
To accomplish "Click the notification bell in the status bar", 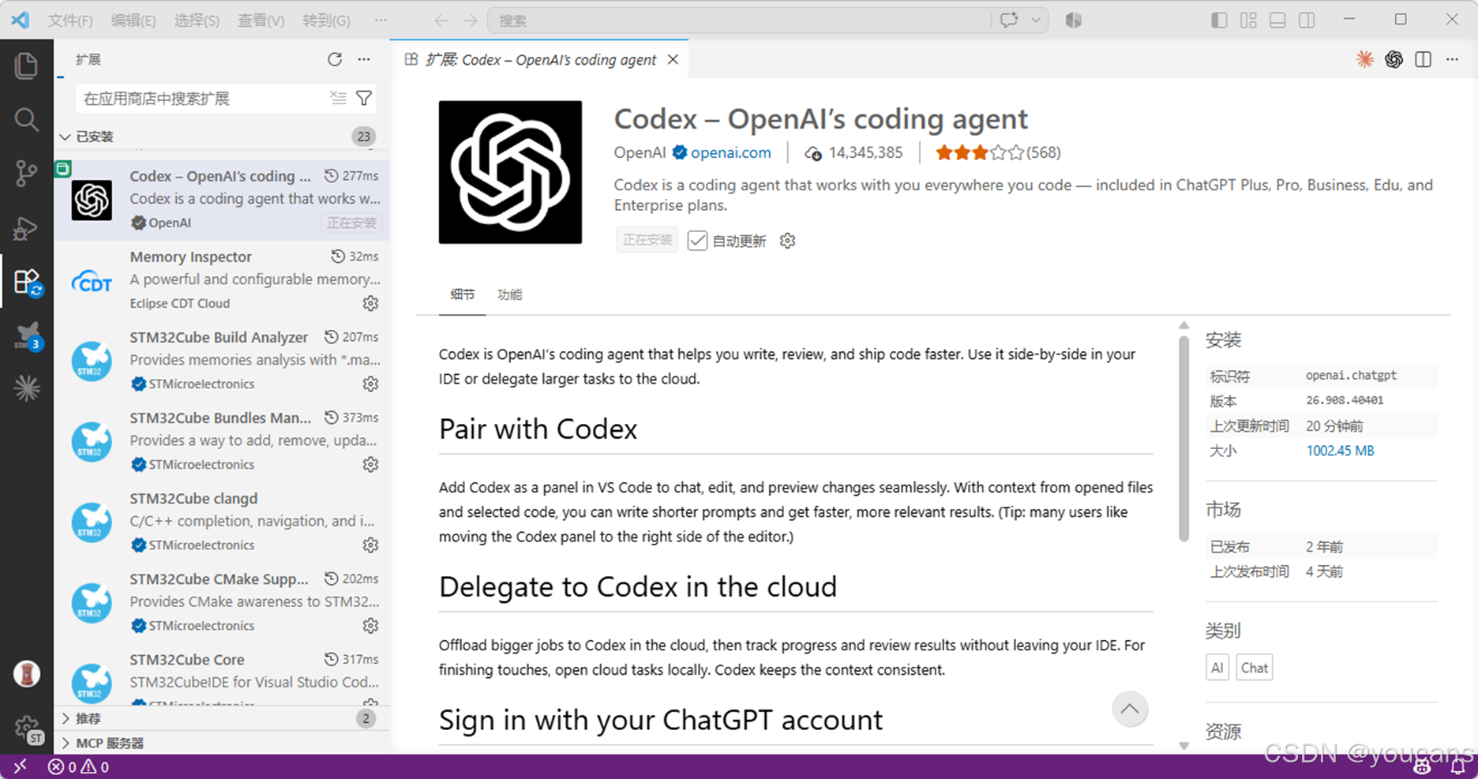I will [1457, 766].
